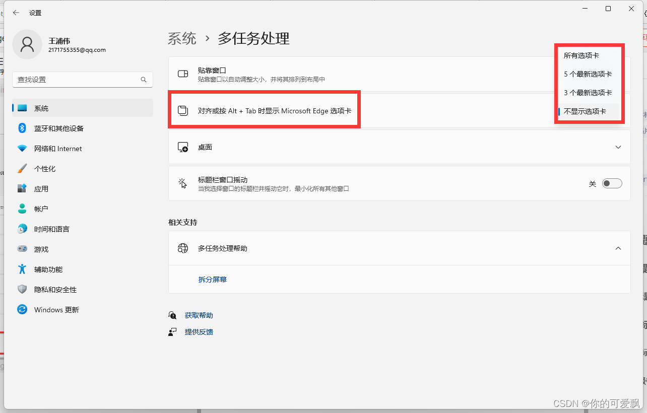Open 蓝牙和其他设备 settings page
The image size is (647, 413).
click(83, 128)
